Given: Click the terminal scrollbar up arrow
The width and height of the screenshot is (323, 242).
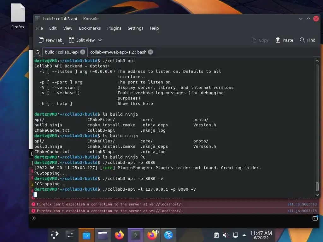Looking at the screenshot, I should point(317,61).
